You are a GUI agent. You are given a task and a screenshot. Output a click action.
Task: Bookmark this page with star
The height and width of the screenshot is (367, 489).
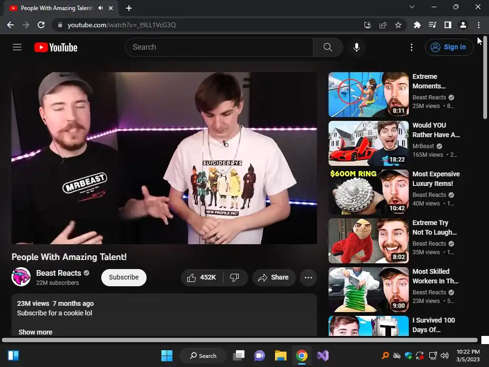(x=398, y=25)
